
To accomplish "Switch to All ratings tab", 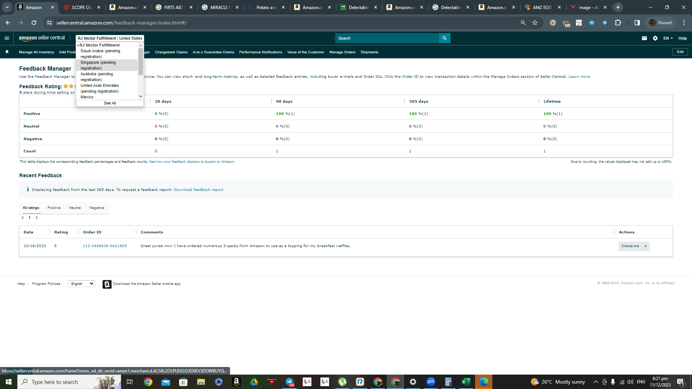I will (31, 208).
